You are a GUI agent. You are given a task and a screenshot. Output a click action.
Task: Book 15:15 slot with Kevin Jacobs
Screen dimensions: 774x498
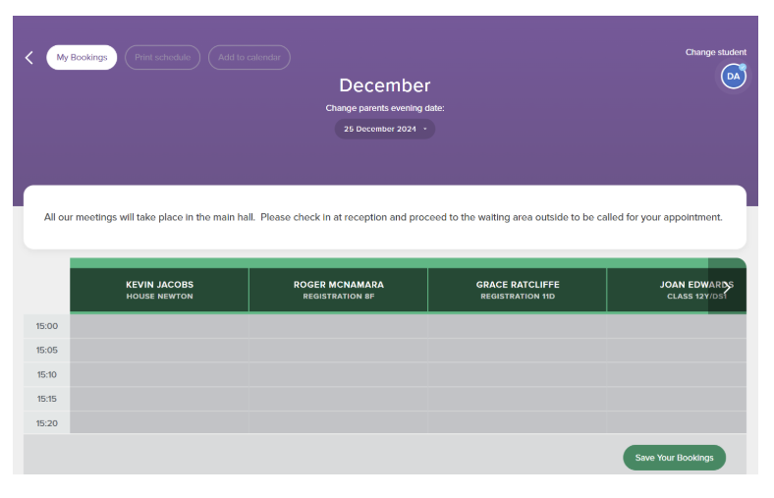tap(159, 399)
